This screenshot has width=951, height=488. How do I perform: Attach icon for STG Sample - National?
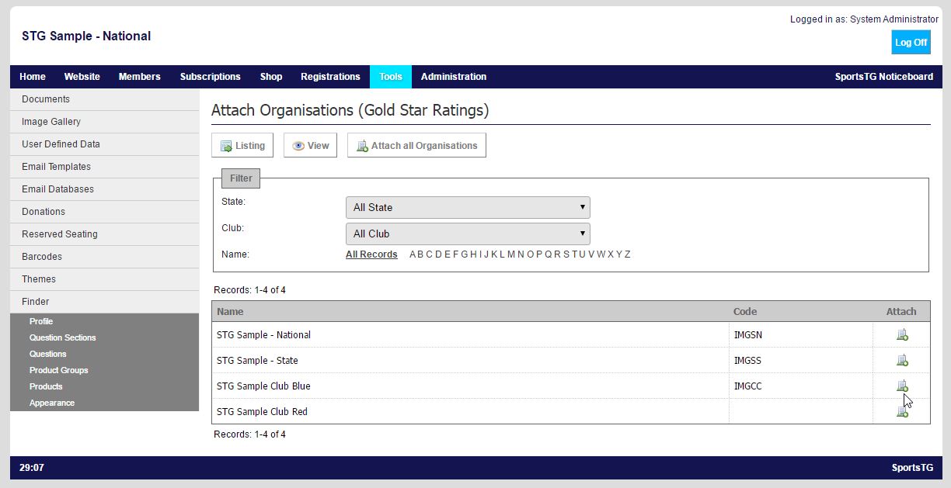(x=902, y=335)
